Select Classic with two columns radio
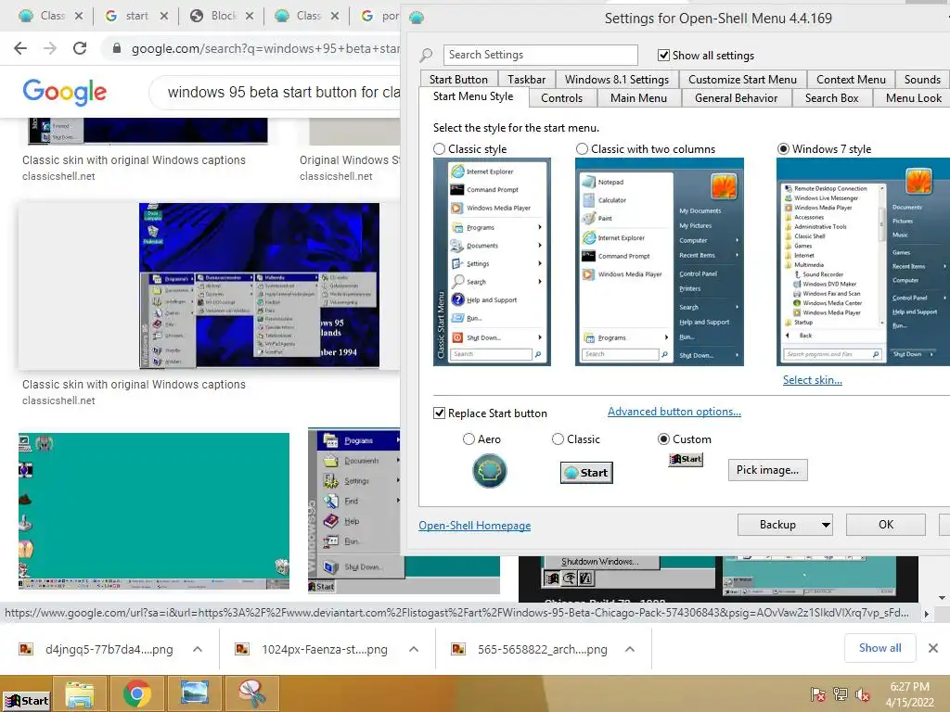950x712 pixels. (582, 149)
